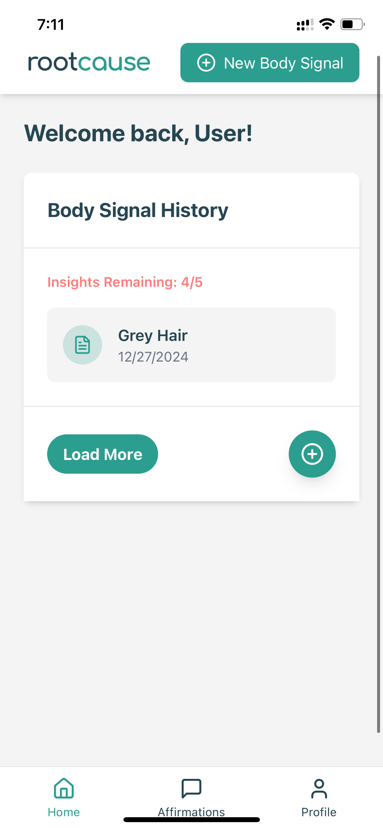Click the 12/27/2024 date under Grey Hair
The image size is (383, 830).
coord(153,357)
